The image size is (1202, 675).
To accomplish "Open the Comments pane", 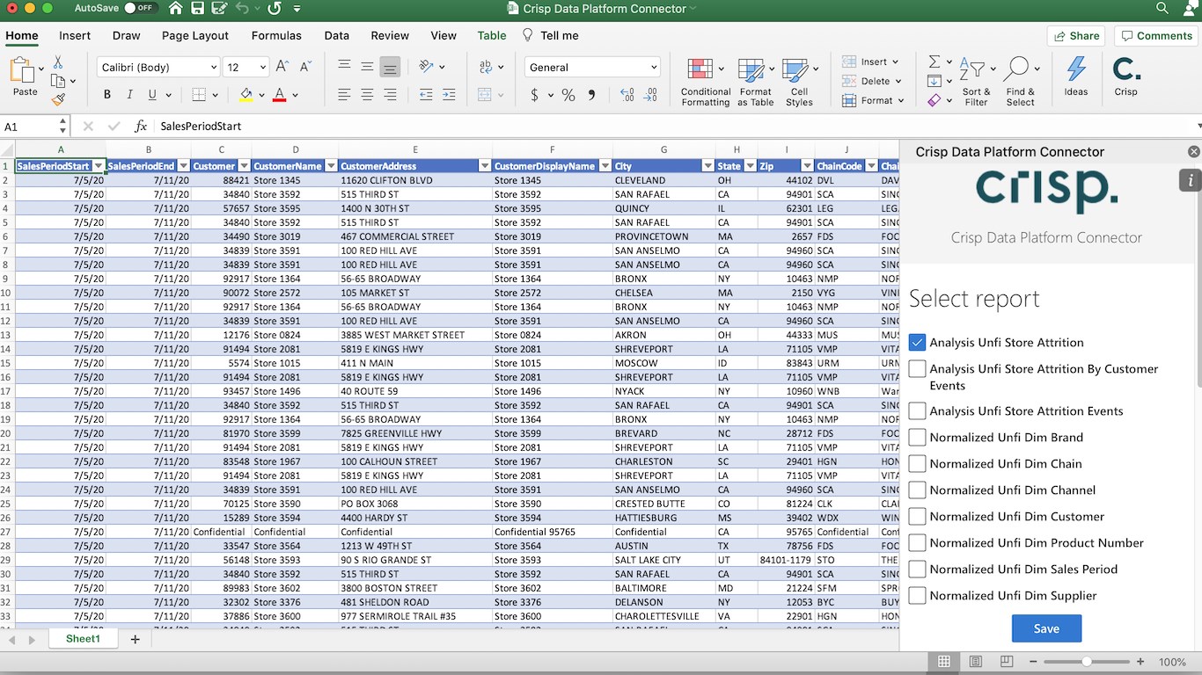I will click(x=1154, y=36).
